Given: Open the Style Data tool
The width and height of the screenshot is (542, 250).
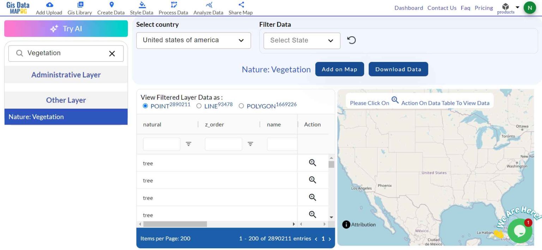Looking at the screenshot, I should [141, 8].
